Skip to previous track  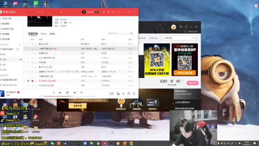click(60, 93)
